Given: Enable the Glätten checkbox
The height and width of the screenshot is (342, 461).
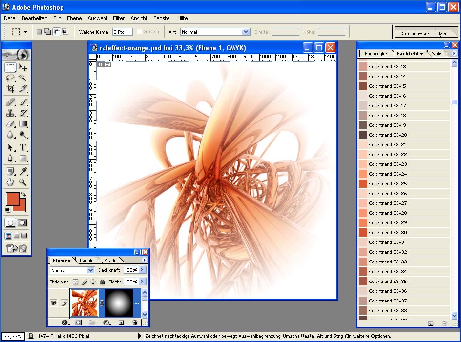Looking at the screenshot, I should 139,31.
